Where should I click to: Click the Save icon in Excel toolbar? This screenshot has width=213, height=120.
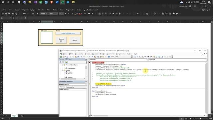point(3,14)
